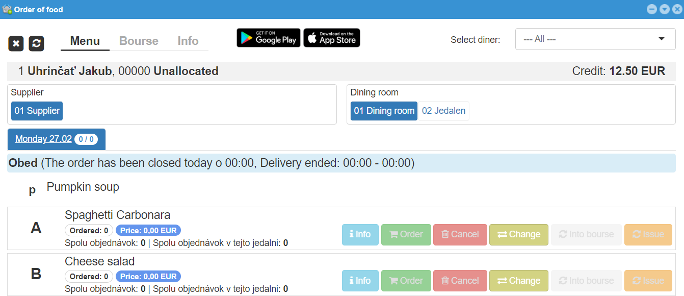Image resolution: width=684 pixels, height=296 pixels.
Task: Click Change button for Spaghetti Carbonara
Action: tap(518, 234)
